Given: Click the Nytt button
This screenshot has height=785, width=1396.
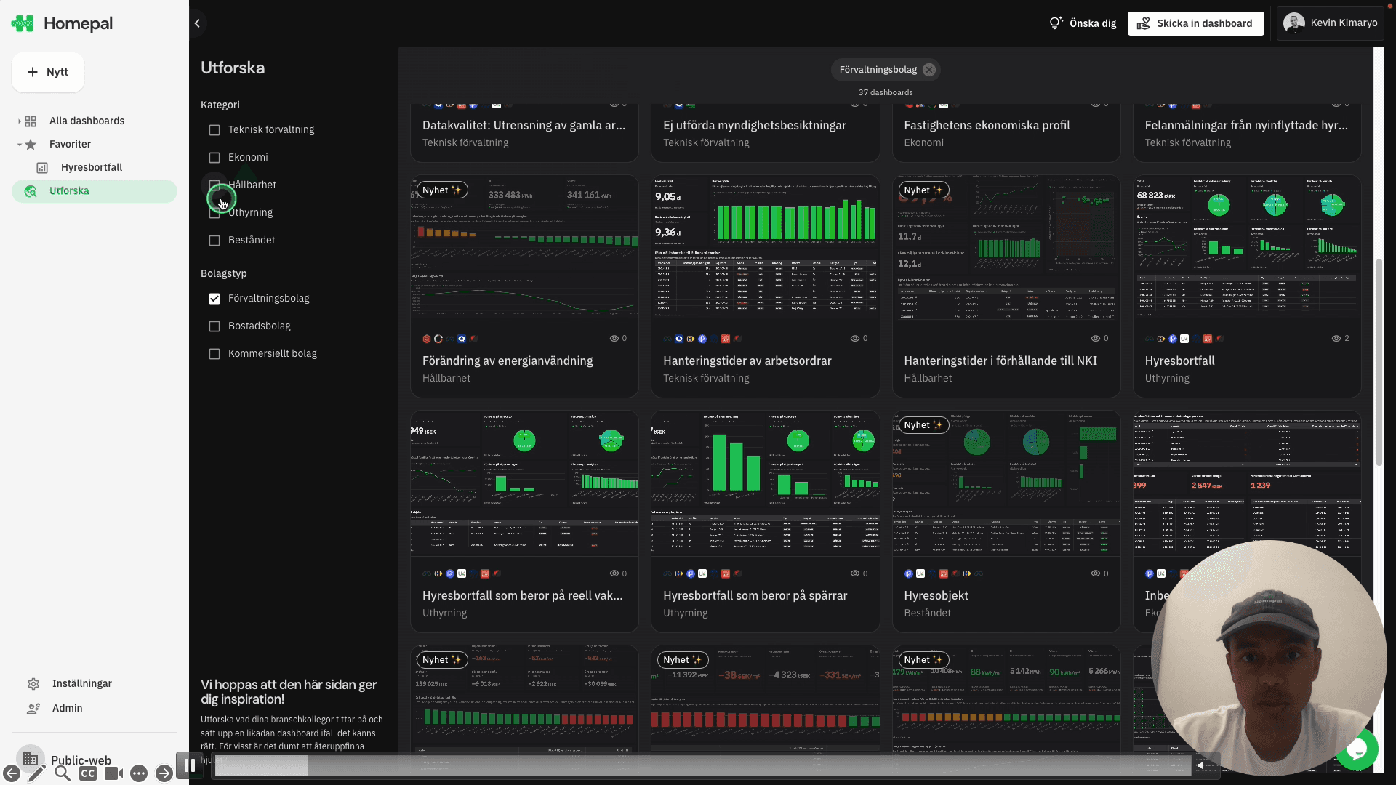Looking at the screenshot, I should [48, 72].
